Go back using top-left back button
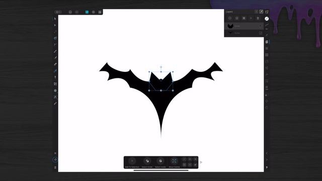Viewport: 322px width, 181px height. tap(58, 12)
